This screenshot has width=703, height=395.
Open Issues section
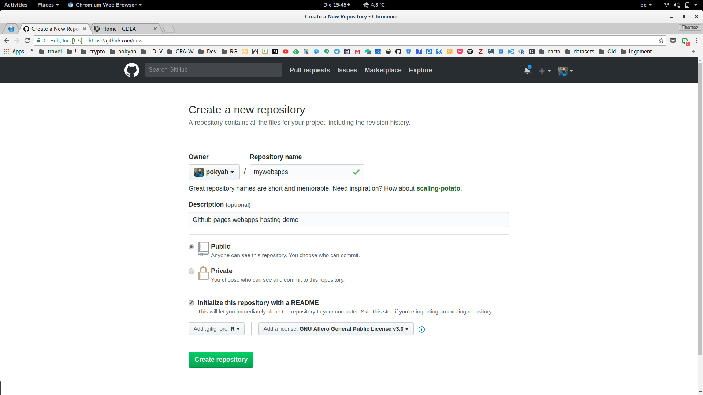pyautogui.click(x=347, y=70)
